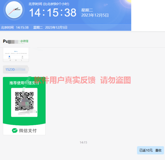
Task: Click the chat timestamp 14:15
Action: (83, 142)
